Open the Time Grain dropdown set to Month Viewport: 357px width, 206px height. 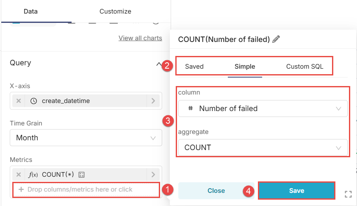pos(86,138)
